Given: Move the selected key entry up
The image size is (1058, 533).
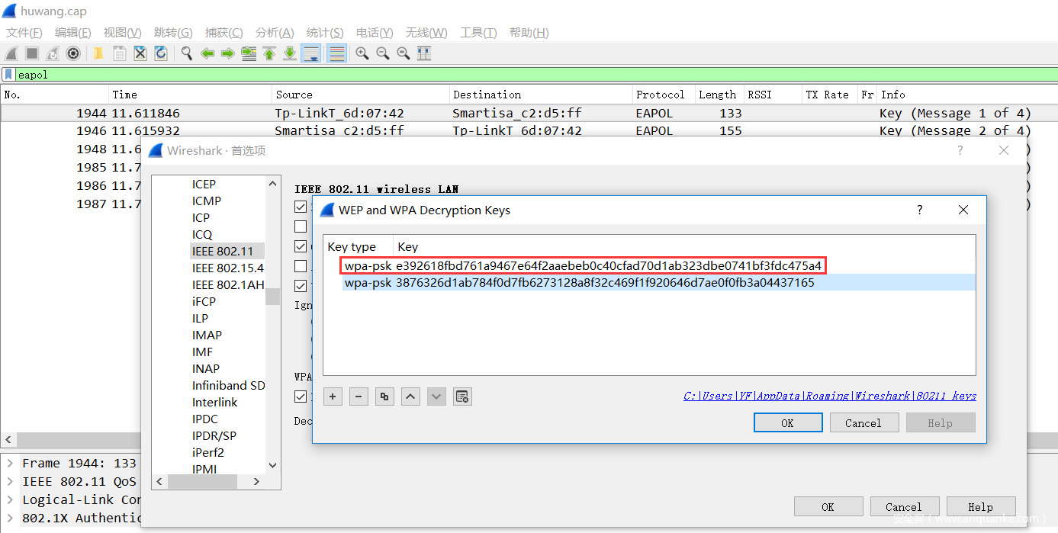Looking at the screenshot, I should coord(410,397).
